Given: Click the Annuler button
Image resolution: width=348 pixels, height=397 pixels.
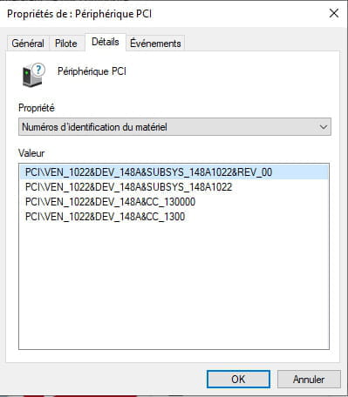Looking at the screenshot, I should 309,379.
